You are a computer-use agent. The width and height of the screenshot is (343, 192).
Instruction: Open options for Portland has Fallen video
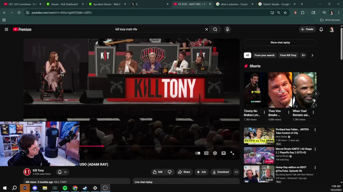[x=315, y=130]
